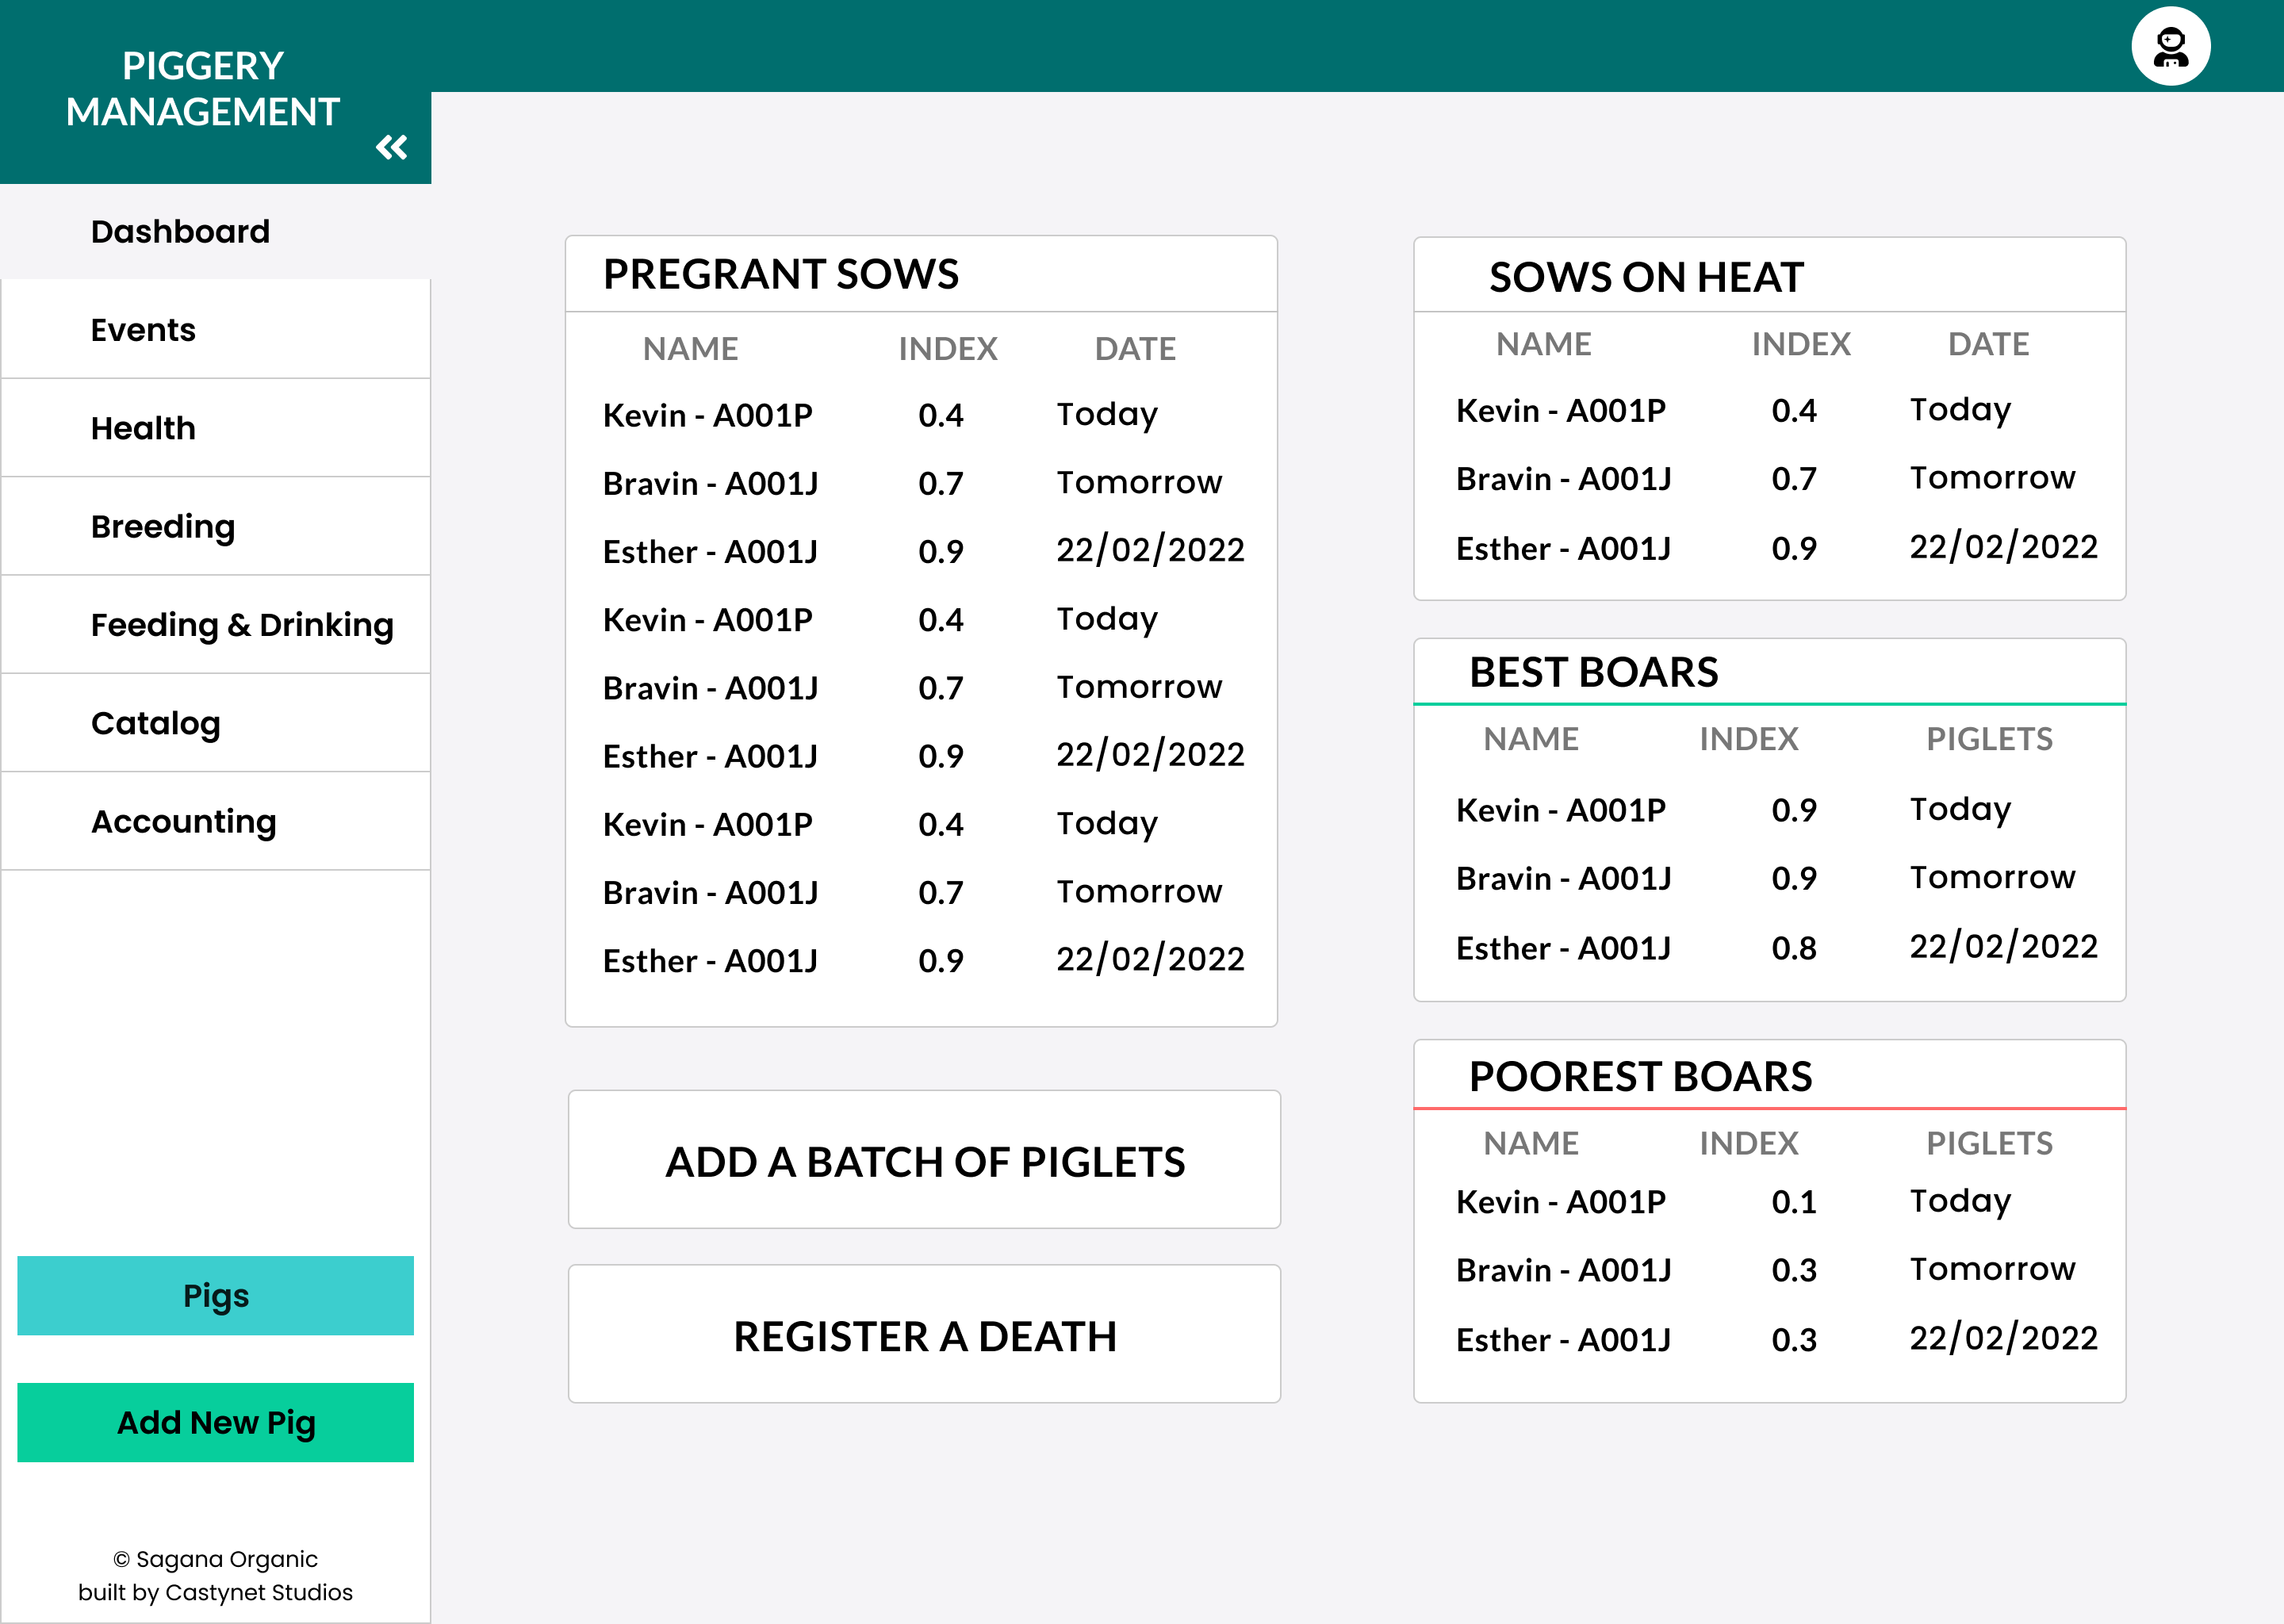Image resolution: width=2284 pixels, height=1624 pixels.
Task: Click NAME column header in Sows on Heat
Action: pos(1543,344)
